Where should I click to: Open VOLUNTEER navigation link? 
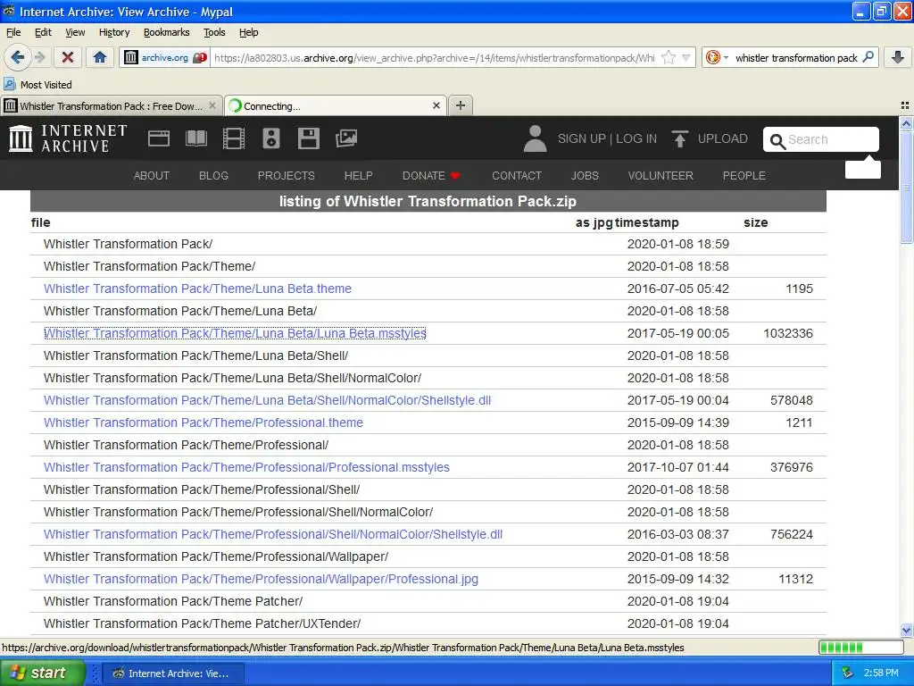(661, 176)
